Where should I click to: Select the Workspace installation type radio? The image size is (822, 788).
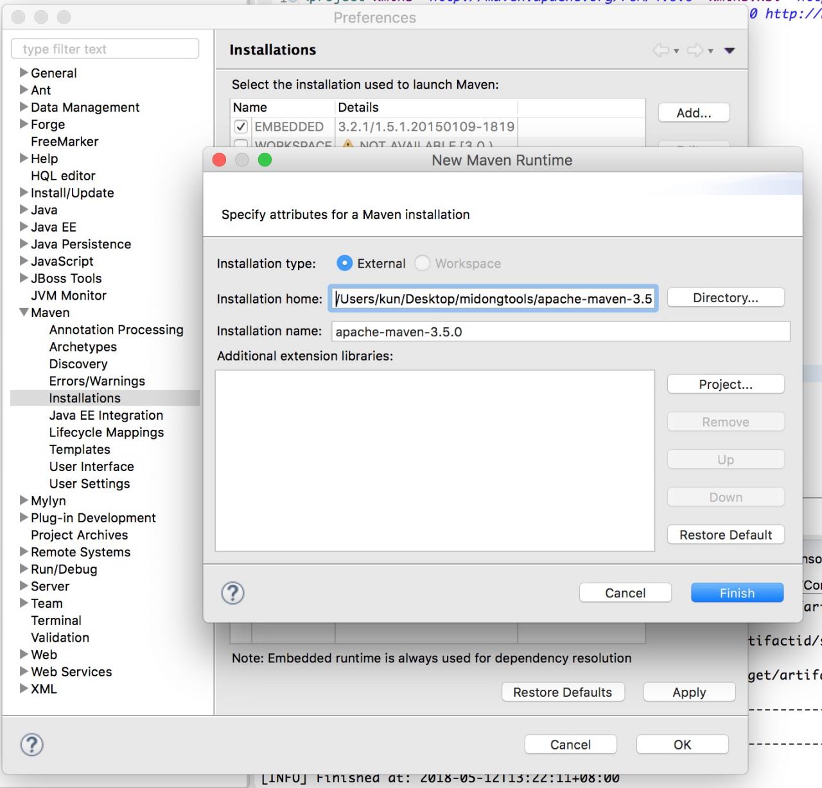[422, 263]
